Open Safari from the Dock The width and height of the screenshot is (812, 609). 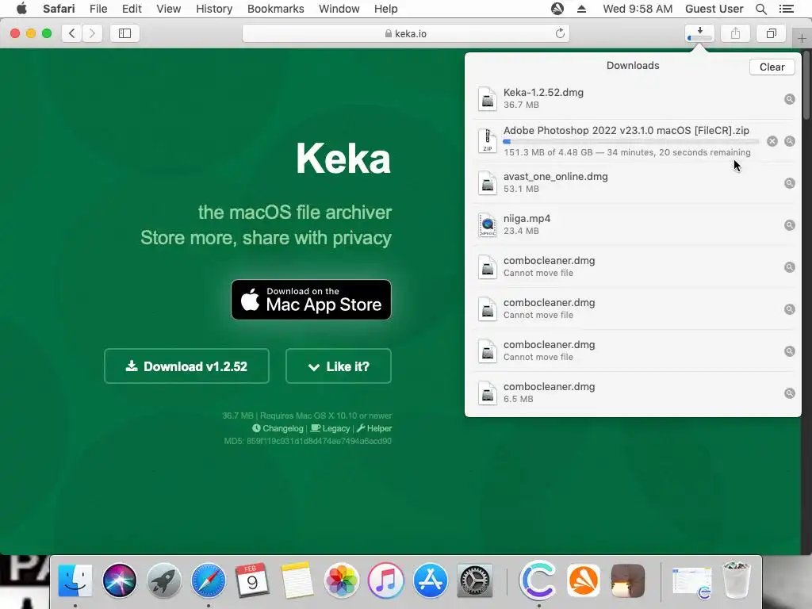pos(209,580)
